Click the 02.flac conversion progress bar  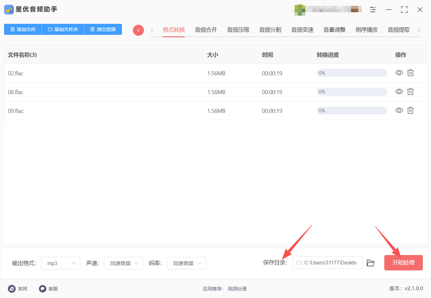tap(352, 73)
